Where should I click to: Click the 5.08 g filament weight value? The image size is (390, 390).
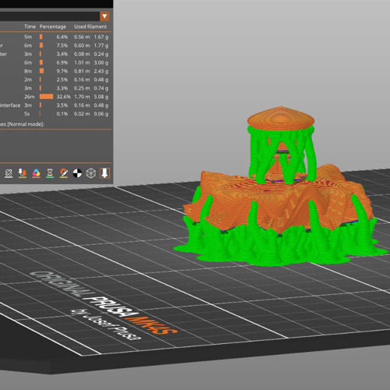(x=101, y=97)
